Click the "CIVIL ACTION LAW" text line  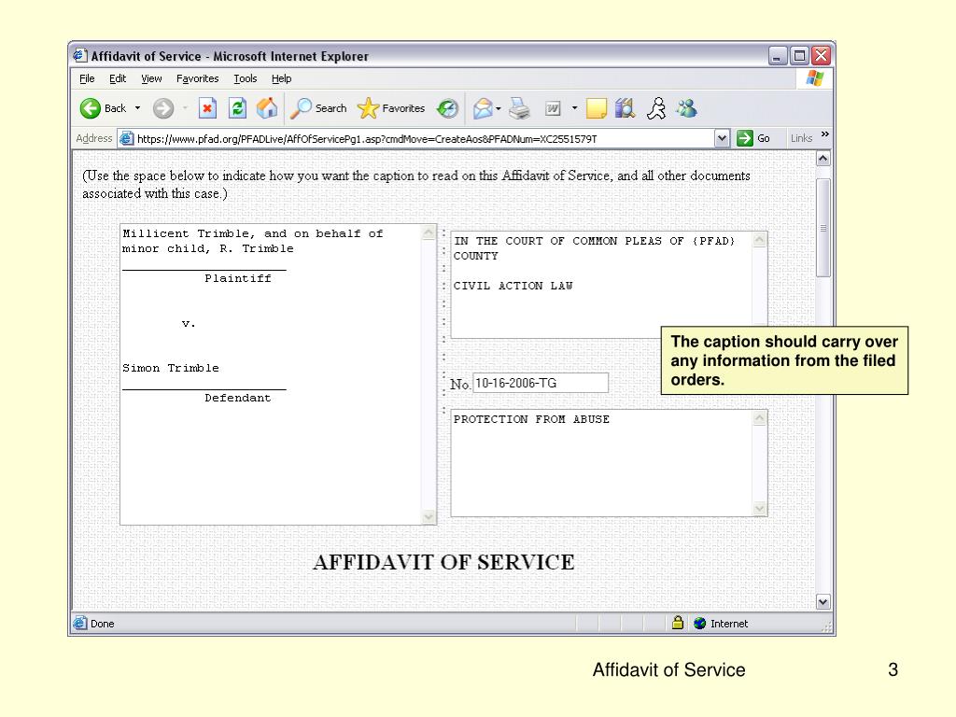pos(513,286)
